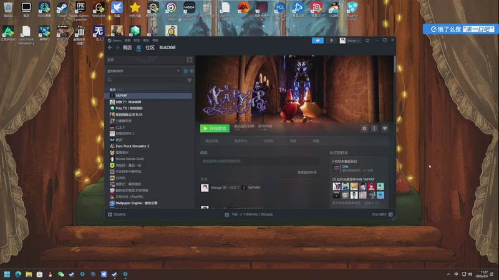Screen dimensions: 499x280
Task: Open the Windows Start menu
Action: [7, 274]
